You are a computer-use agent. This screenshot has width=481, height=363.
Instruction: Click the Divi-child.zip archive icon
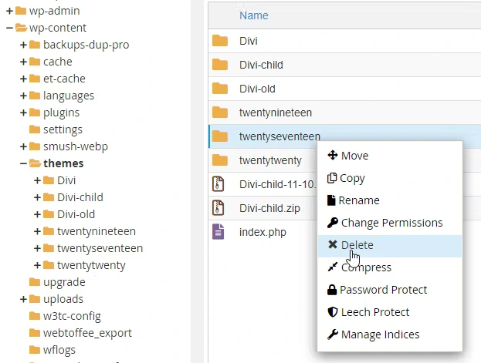(220, 208)
